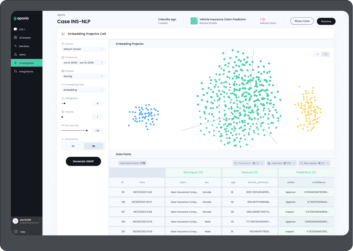Click the Sample Size value field 1.7K

click(98, 131)
